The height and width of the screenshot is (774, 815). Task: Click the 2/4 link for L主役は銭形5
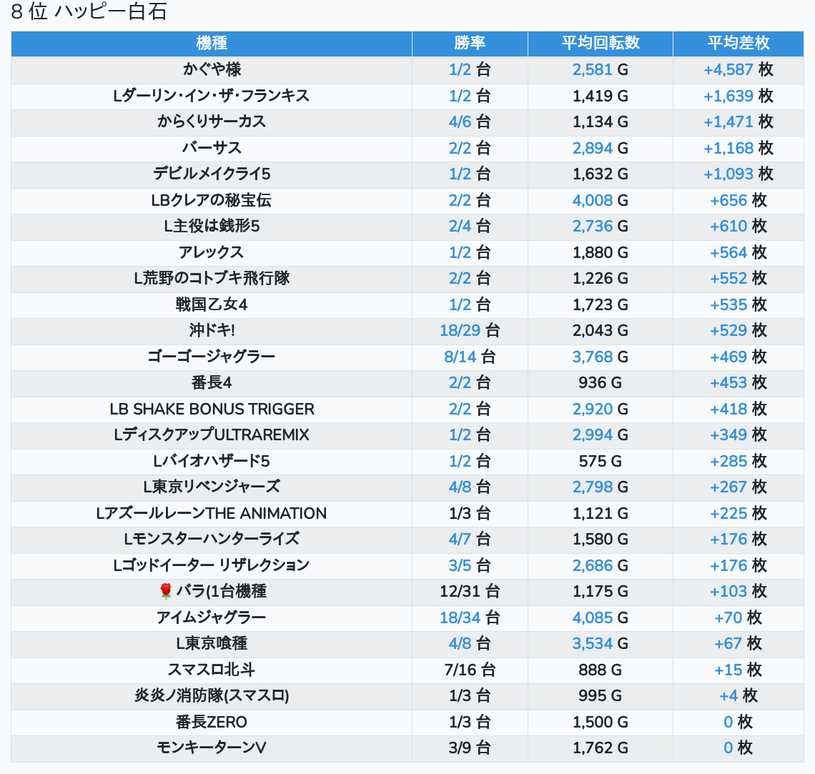460,227
